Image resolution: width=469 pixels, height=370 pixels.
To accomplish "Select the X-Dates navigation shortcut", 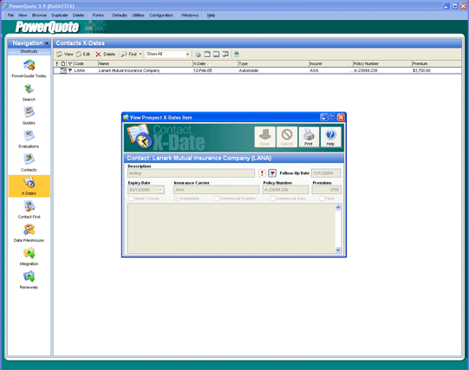I will pyautogui.click(x=29, y=186).
